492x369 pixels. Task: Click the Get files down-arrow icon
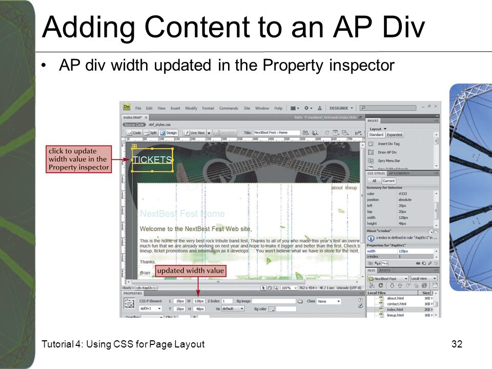(x=392, y=285)
